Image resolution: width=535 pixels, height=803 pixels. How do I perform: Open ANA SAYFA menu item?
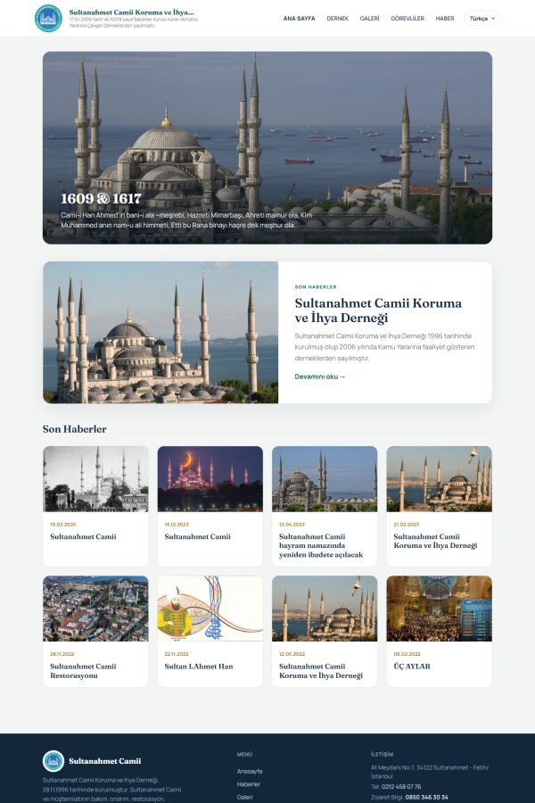(x=299, y=19)
